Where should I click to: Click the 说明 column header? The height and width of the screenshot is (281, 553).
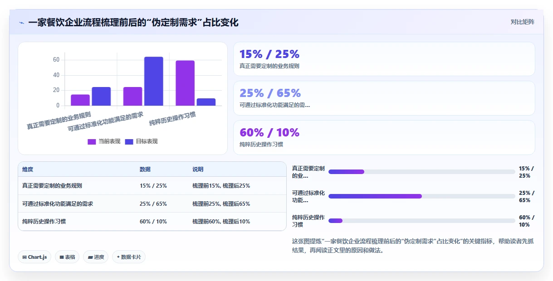(x=198, y=170)
